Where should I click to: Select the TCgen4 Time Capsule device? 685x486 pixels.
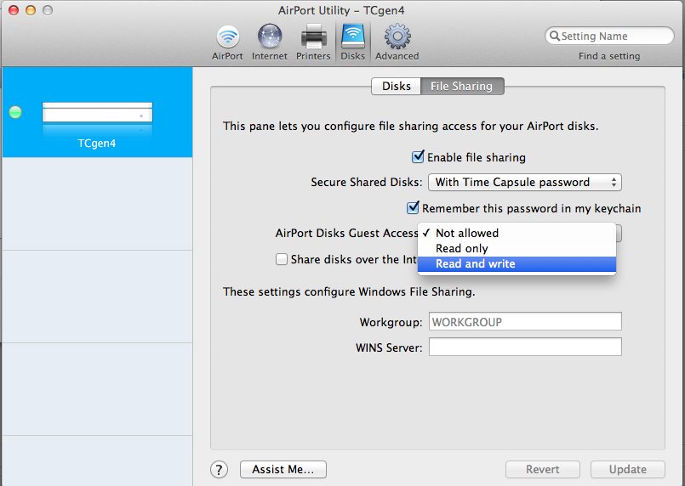pyautogui.click(x=97, y=112)
